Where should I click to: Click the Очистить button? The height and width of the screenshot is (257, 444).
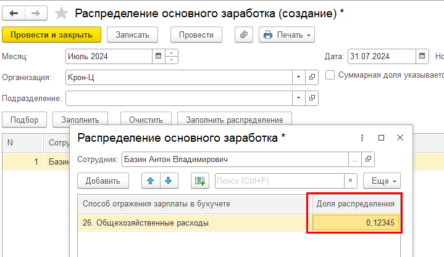click(146, 120)
